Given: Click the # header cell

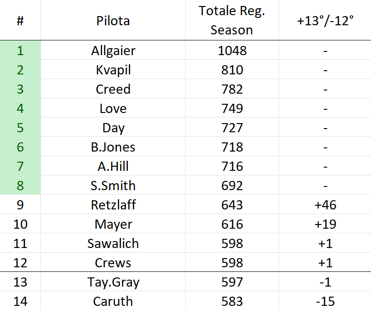Looking at the screenshot, I should pos(20,20).
